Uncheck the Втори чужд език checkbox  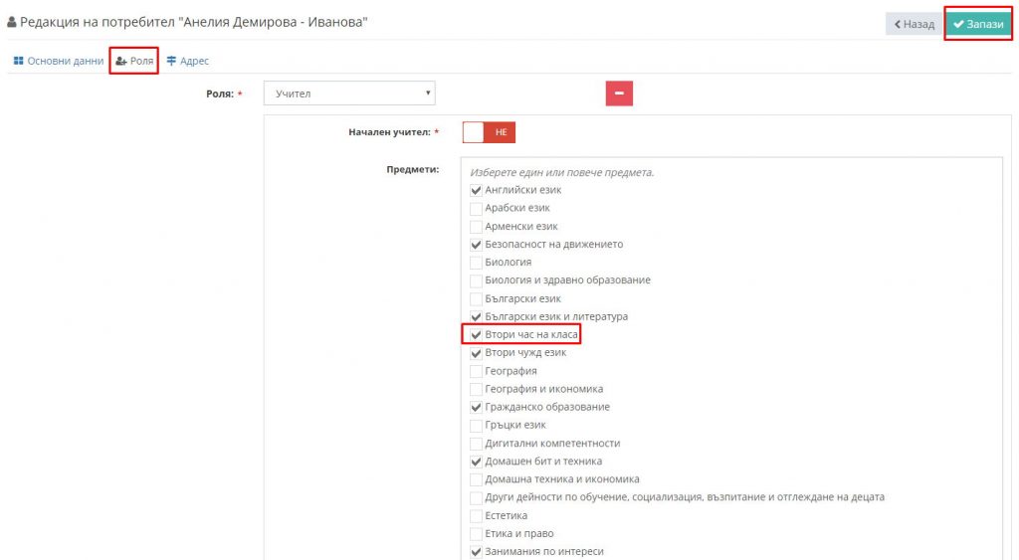click(x=476, y=353)
